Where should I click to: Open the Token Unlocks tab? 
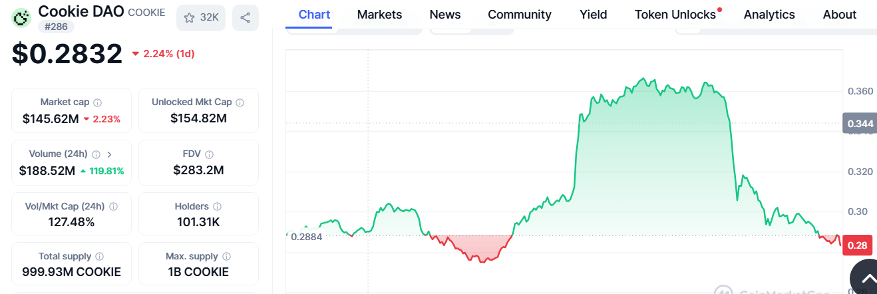pyautogui.click(x=675, y=15)
